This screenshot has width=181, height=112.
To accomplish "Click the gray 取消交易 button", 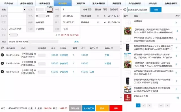I will tap(75, 108).
